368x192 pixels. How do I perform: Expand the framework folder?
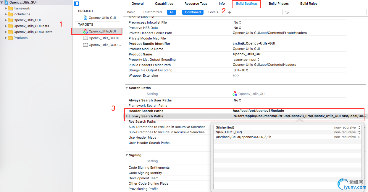pyautogui.click(x=6, y=8)
